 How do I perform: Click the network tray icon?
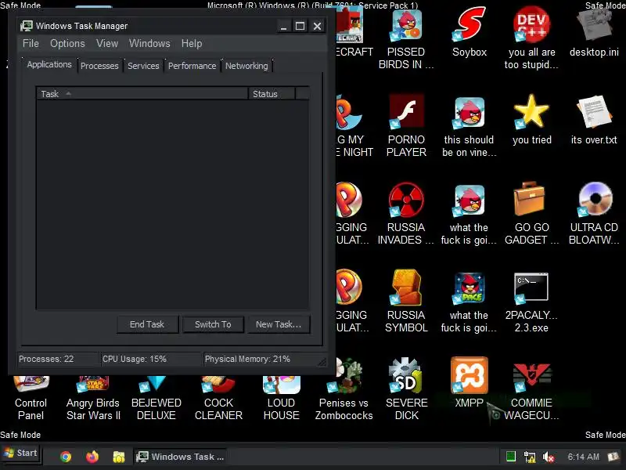pyautogui.click(x=530, y=457)
